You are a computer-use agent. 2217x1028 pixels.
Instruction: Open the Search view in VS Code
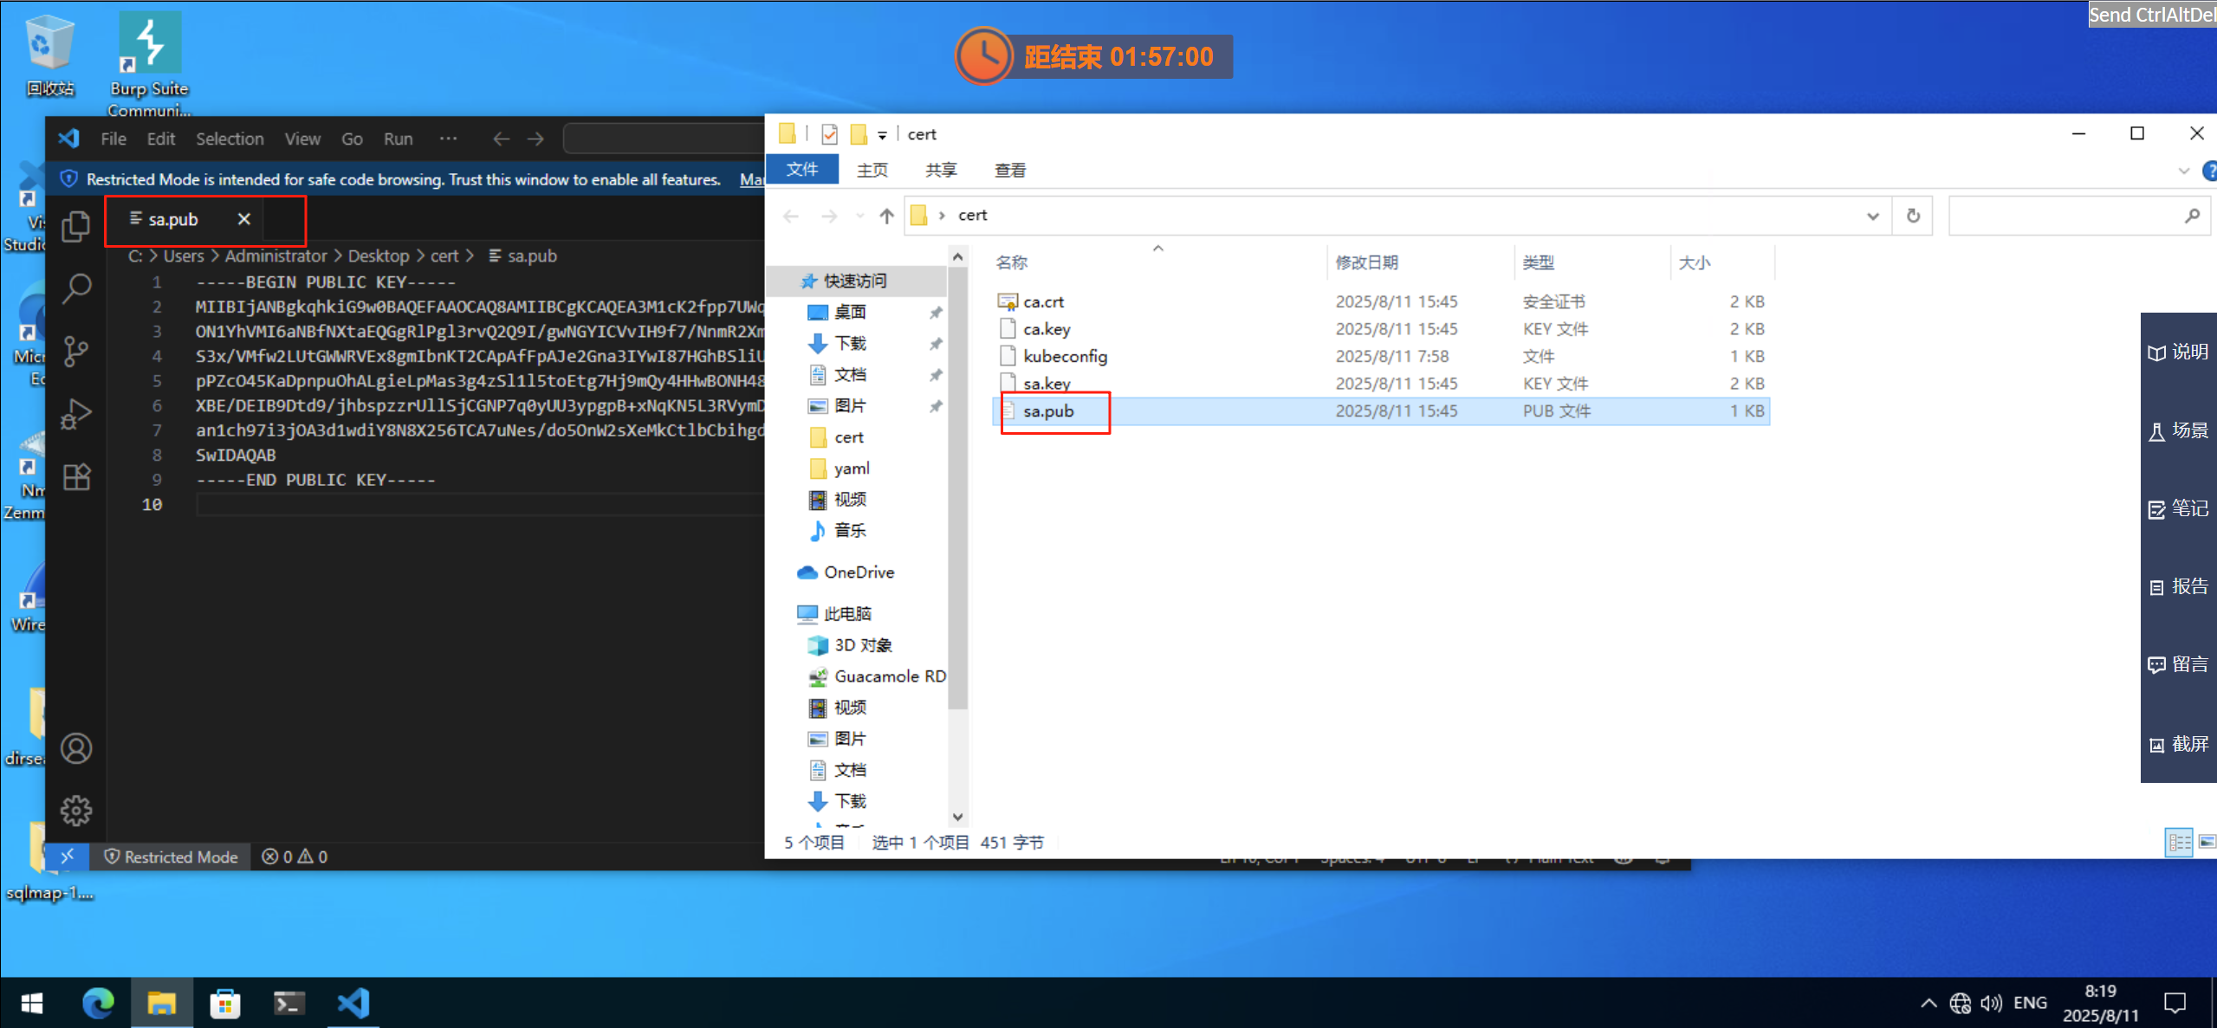click(76, 288)
